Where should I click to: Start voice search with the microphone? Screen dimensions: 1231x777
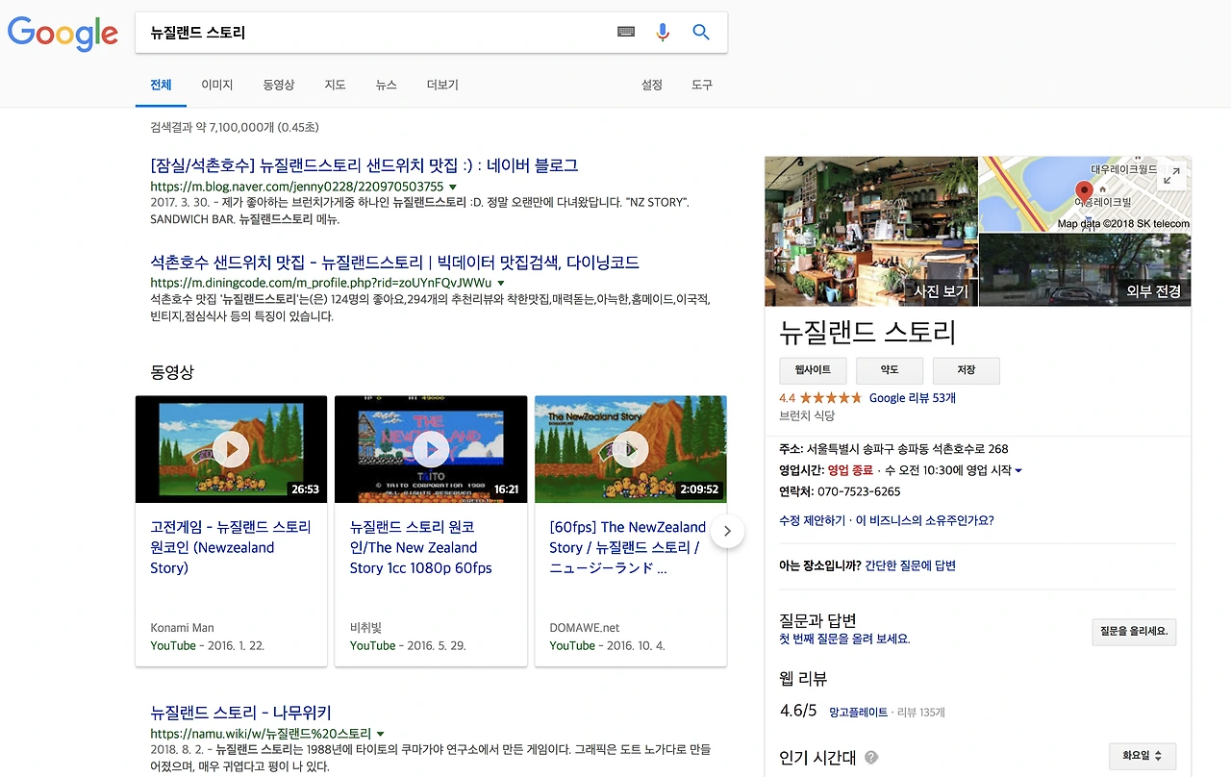tap(663, 32)
